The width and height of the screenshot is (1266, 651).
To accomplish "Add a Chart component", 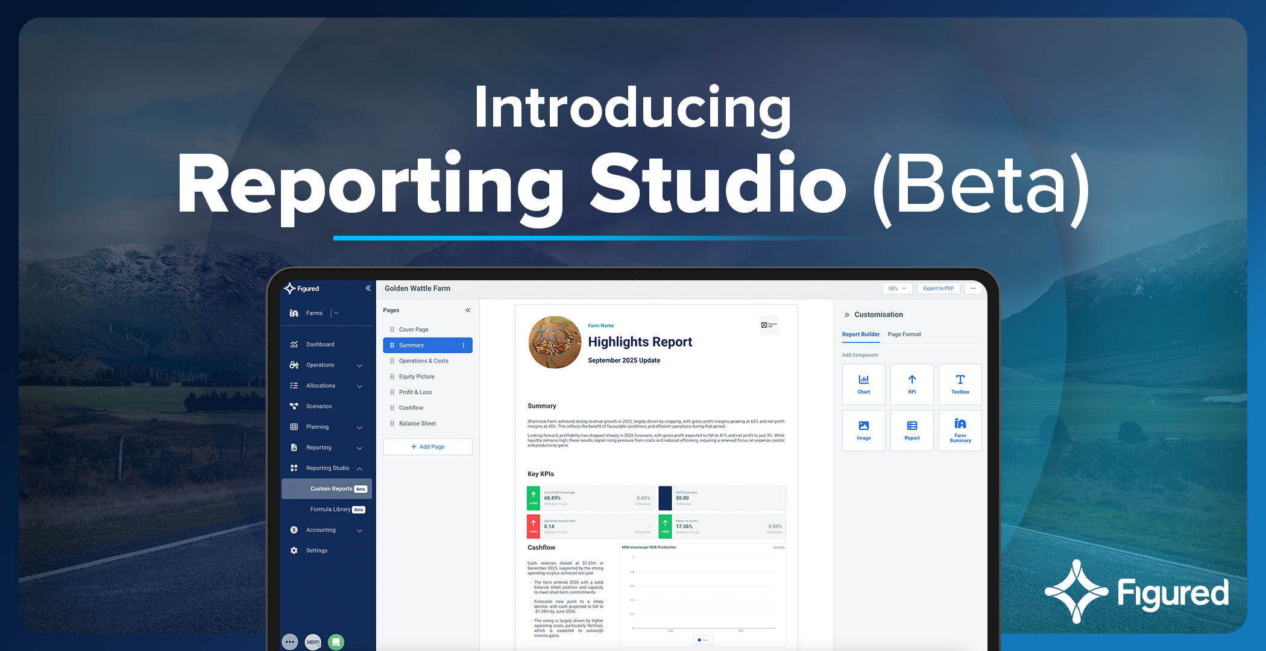I will click(x=864, y=384).
